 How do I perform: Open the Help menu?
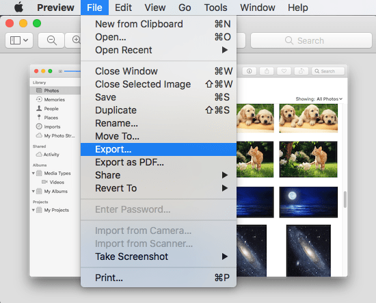point(298,8)
